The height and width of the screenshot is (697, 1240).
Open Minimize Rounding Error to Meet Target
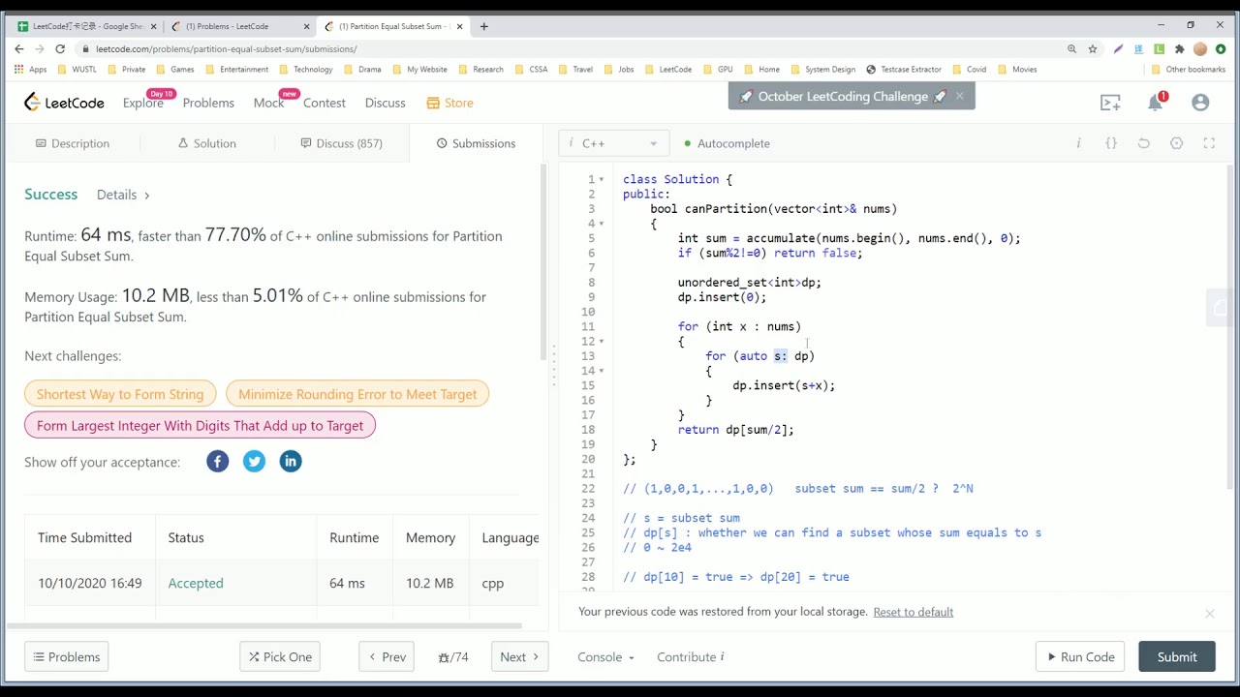pyautogui.click(x=357, y=394)
